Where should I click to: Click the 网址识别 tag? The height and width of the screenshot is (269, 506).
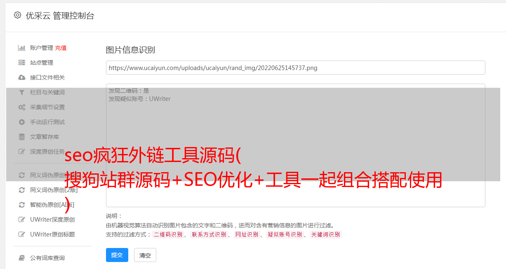[247, 234]
